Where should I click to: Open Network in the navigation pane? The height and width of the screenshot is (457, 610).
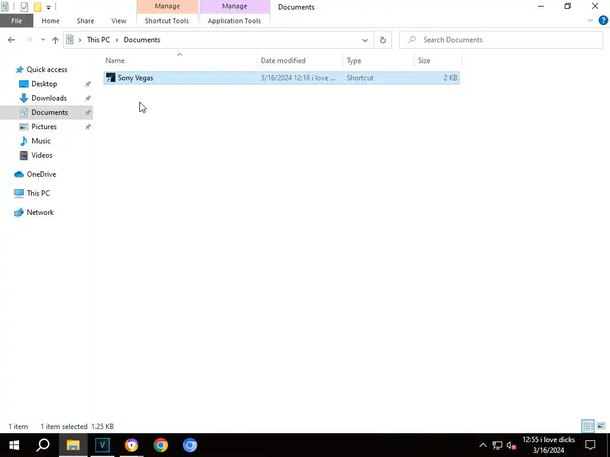[x=40, y=212]
